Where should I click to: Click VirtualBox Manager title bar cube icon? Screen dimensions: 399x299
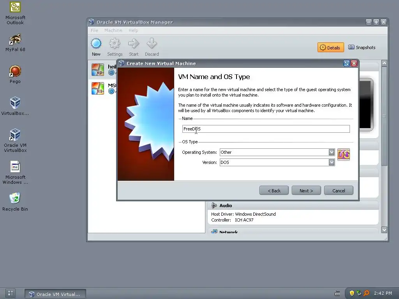click(x=91, y=22)
